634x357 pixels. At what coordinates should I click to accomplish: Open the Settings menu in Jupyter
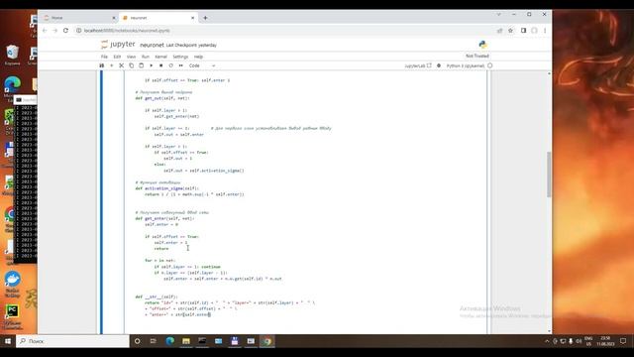(x=180, y=57)
